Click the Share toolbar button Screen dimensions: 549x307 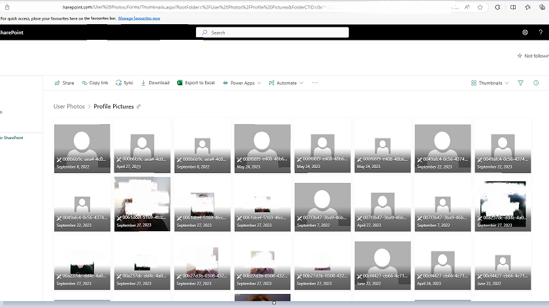click(x=65, y=83)
